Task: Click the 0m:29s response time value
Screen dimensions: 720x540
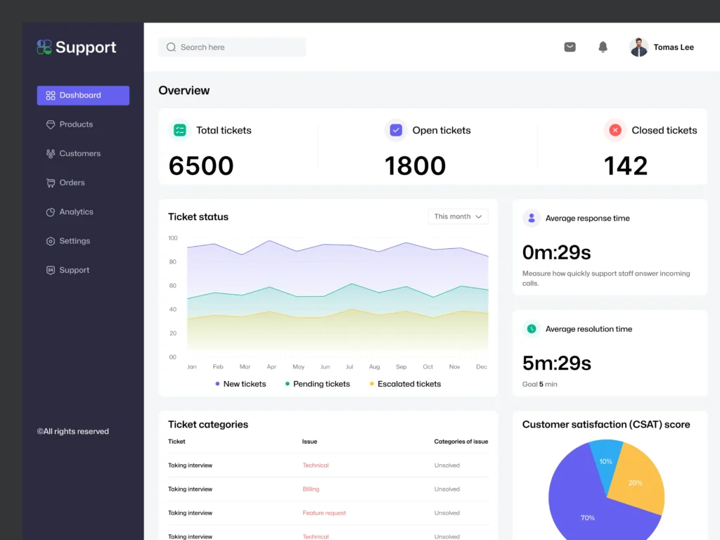Action: [557, 252]
